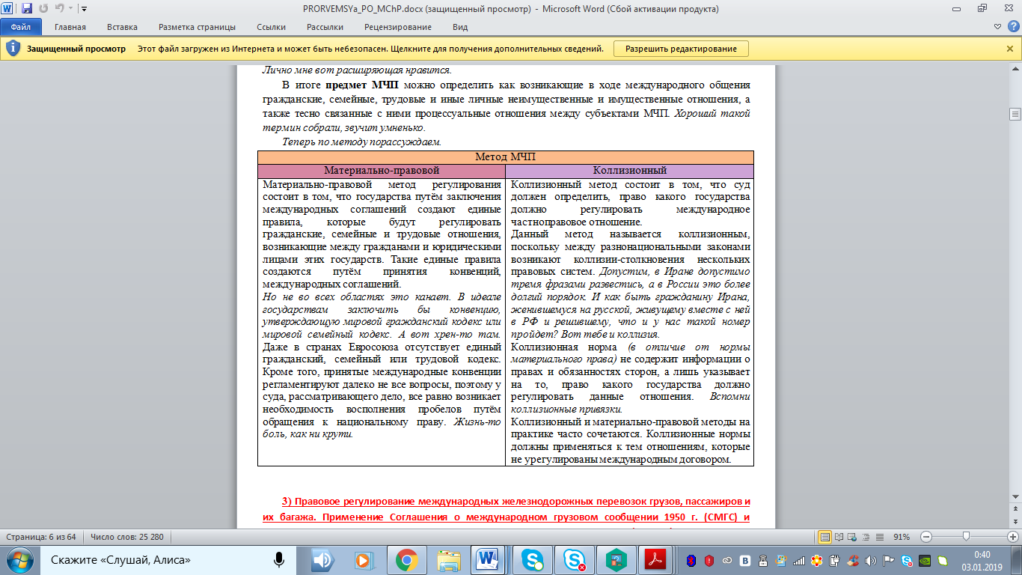
Task: Click the text 'Теперь по методу порассуждаем.'
Action: tap(361, 141)
